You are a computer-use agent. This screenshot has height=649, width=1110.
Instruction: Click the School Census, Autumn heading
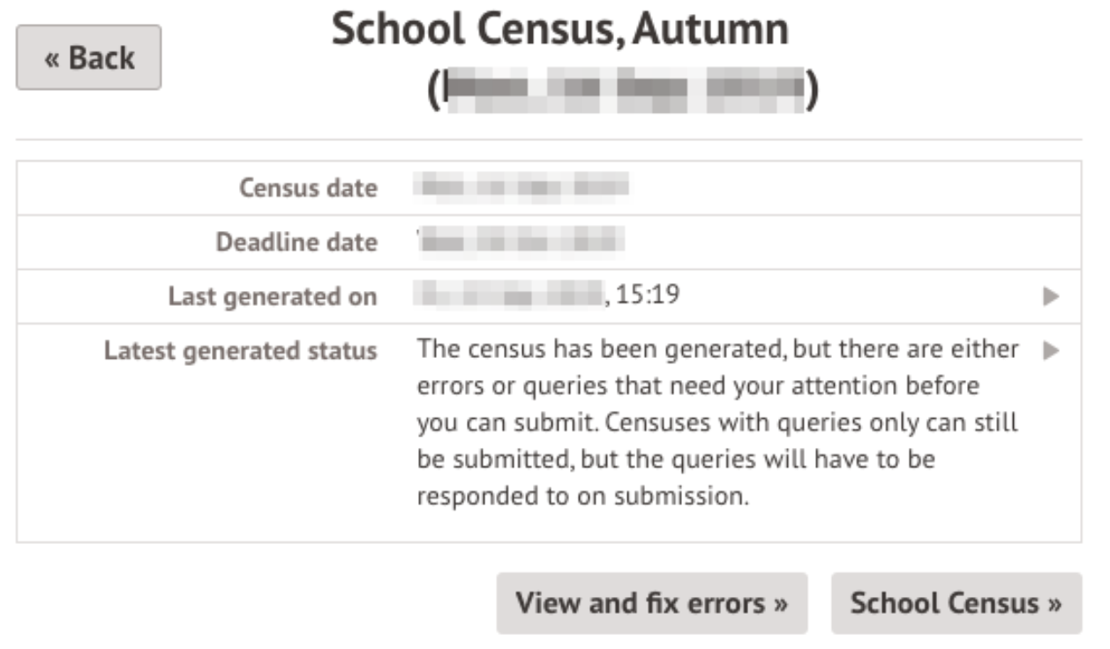[559, 31]
